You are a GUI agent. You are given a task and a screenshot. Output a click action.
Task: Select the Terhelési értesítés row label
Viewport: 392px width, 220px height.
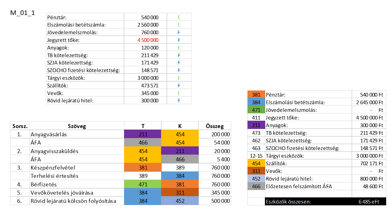tap(54, 176)
